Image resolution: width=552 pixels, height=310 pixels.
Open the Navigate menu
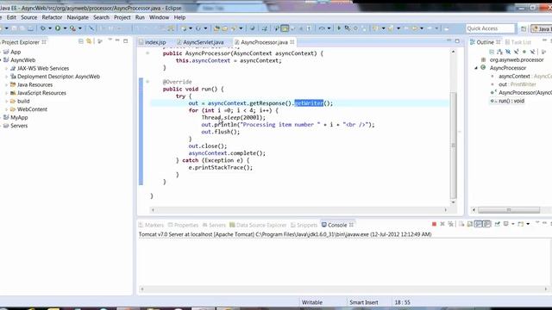tap(78, 17)
